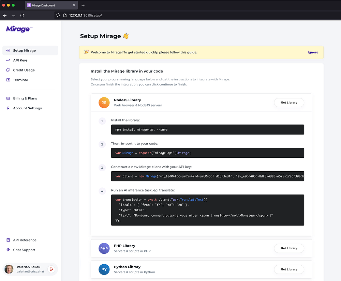Click the page info icon in address bar
This screenshot has width=341, height=281.
click(x=65, y=15)
